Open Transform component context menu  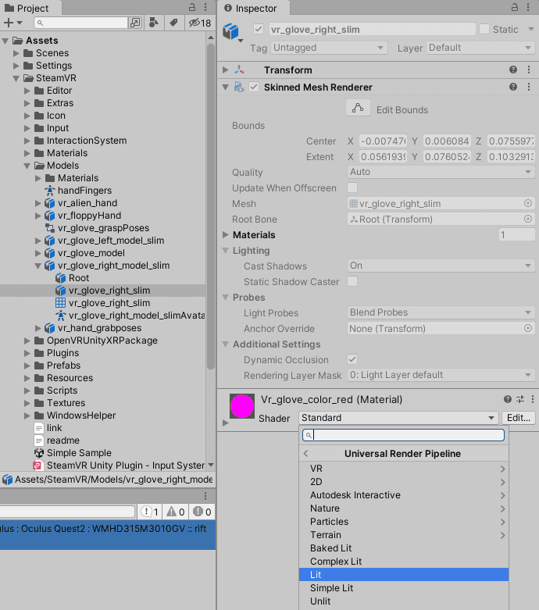(529, 70)
